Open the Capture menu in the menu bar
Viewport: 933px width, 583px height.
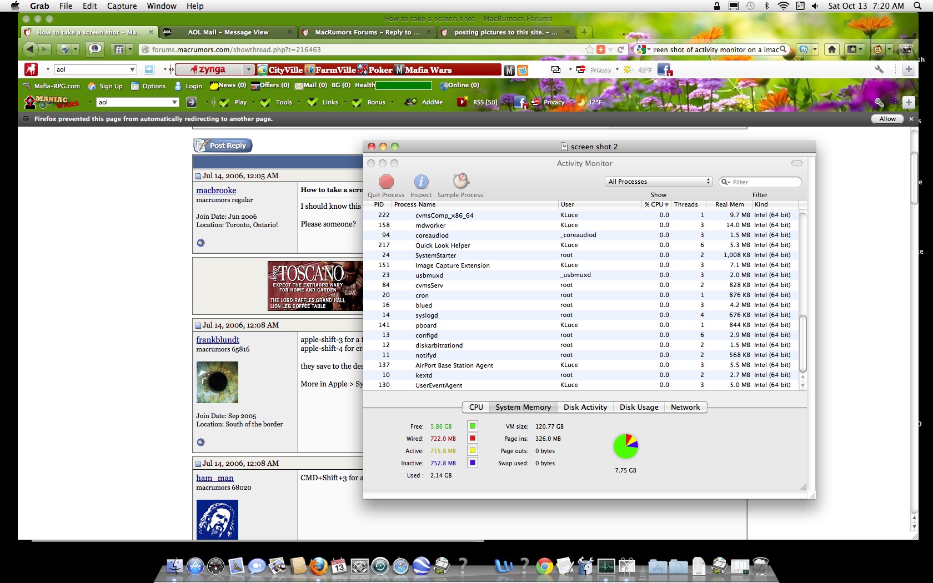122,6
